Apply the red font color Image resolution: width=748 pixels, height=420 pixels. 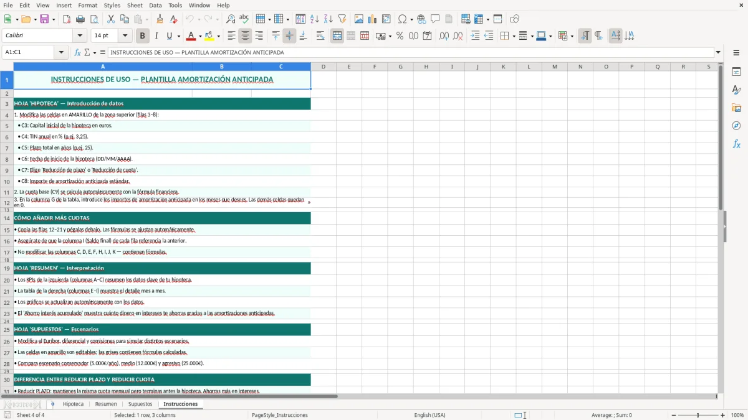[191, 36]
